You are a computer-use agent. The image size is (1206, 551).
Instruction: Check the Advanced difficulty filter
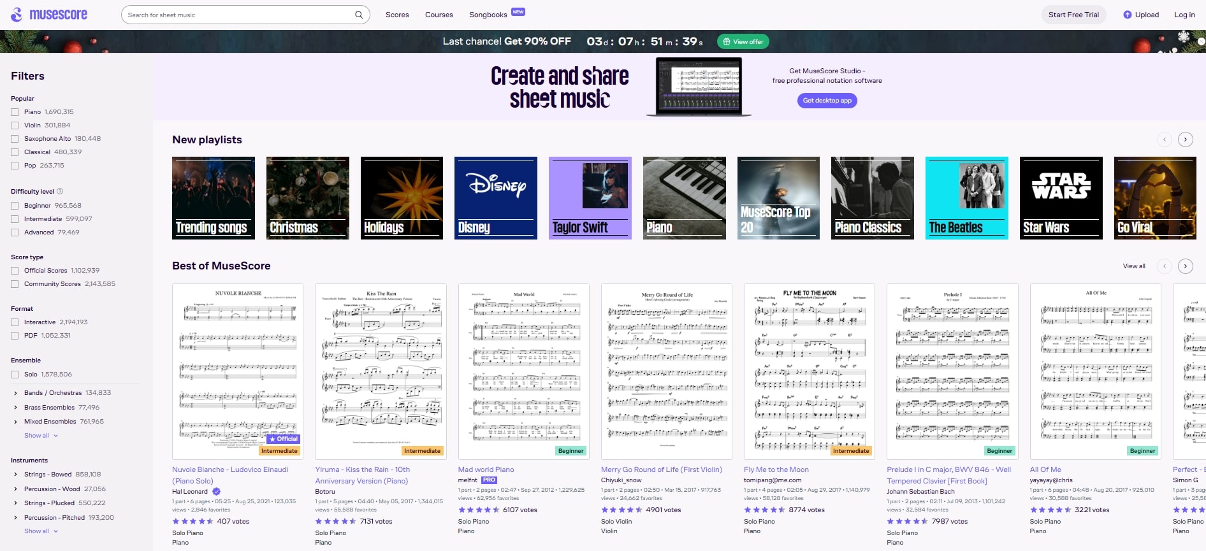[15, 233]
